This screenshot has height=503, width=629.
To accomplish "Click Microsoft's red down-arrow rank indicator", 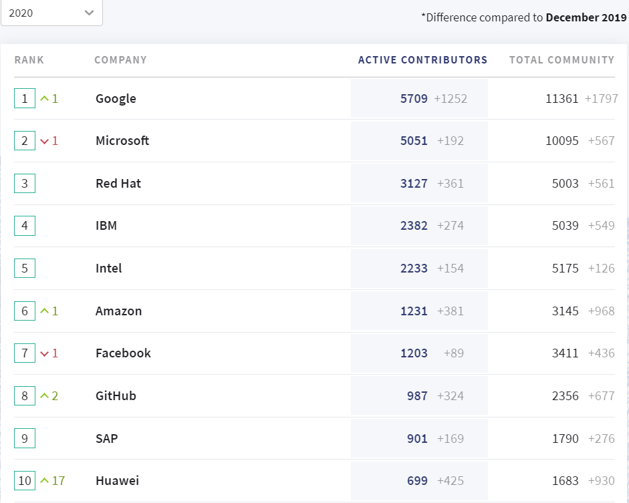I will pyautogui.click(x=45, y=141).
